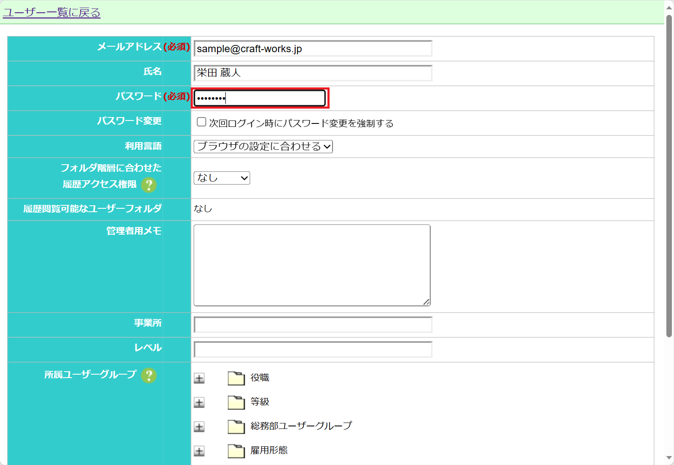Focus the パスワード input field
The width and height of the screenshot is (674, 465).
(x=260, y=98)
